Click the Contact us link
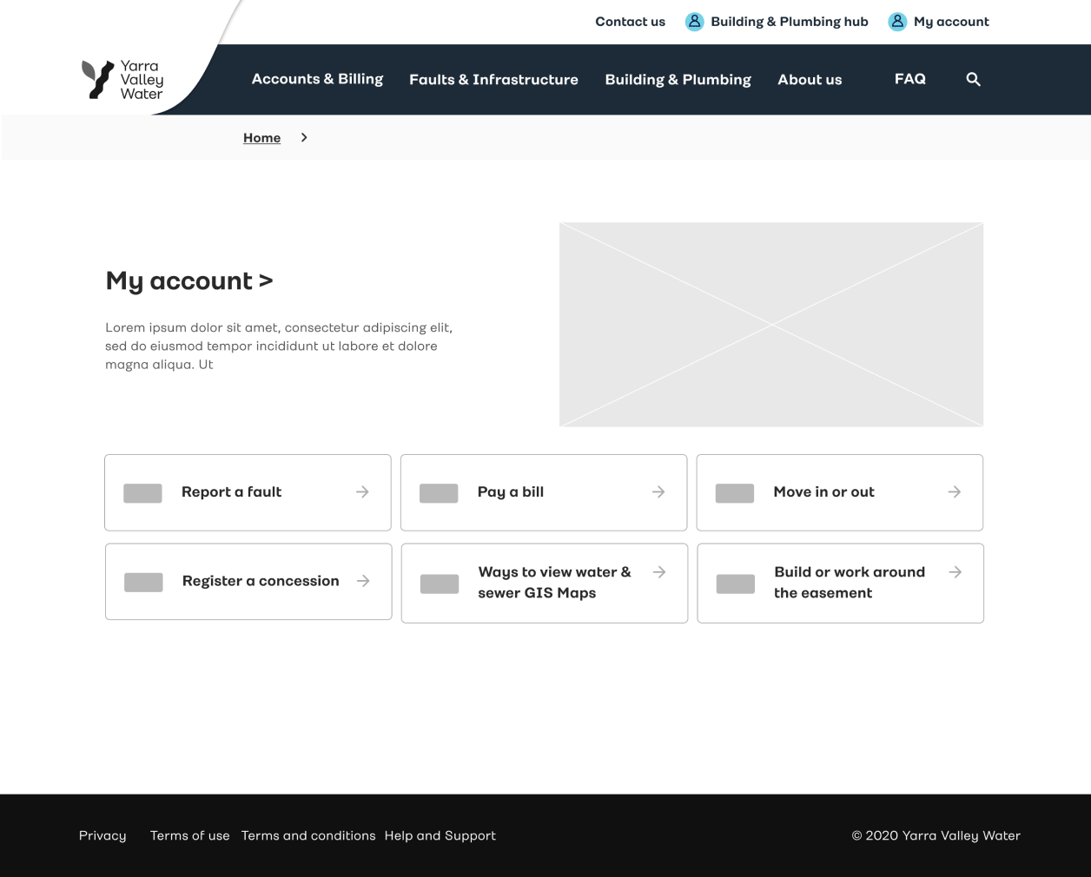Viewport: 1091px width, 877px height. 630,22
